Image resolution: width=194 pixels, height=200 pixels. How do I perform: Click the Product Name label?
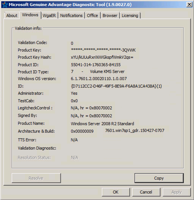point(31,123)
